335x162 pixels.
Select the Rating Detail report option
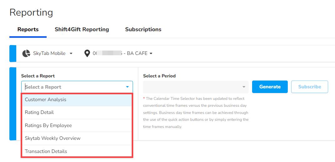coord(39,112)
